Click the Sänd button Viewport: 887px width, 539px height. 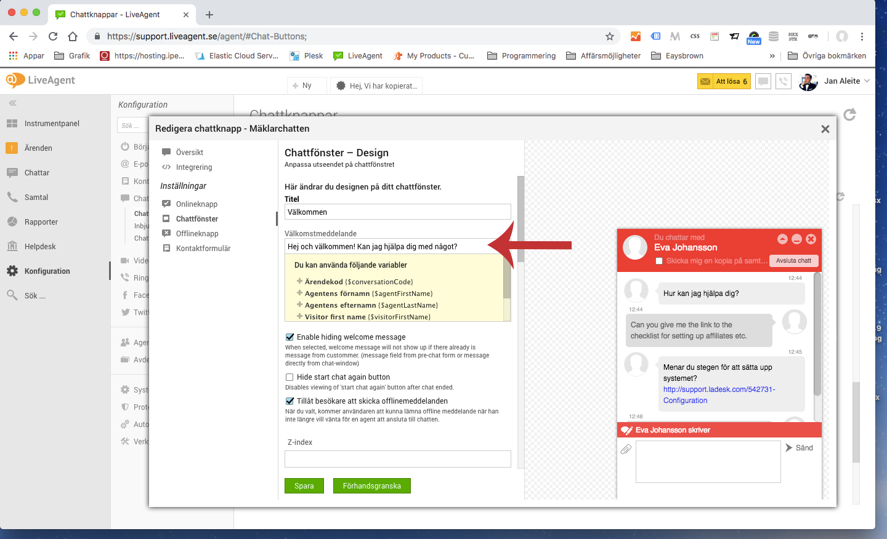pos(799,448)
